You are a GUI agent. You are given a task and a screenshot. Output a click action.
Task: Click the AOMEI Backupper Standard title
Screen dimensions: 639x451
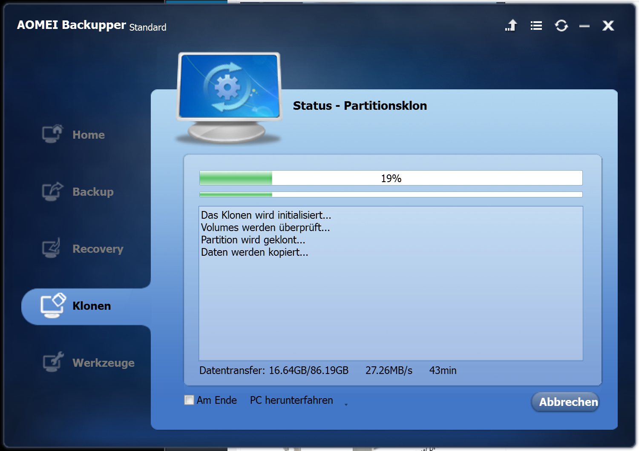[92, 26]
